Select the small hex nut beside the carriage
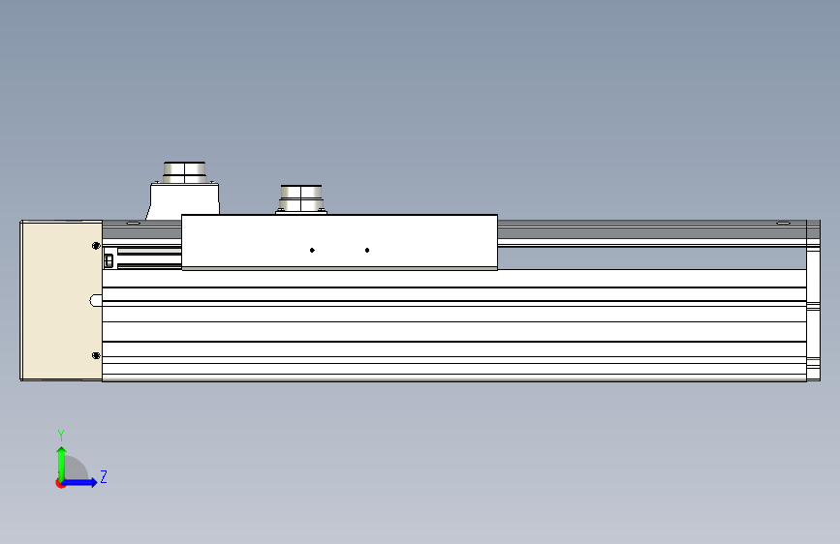Viewport: 840px width, 544px height. (109, 260)
